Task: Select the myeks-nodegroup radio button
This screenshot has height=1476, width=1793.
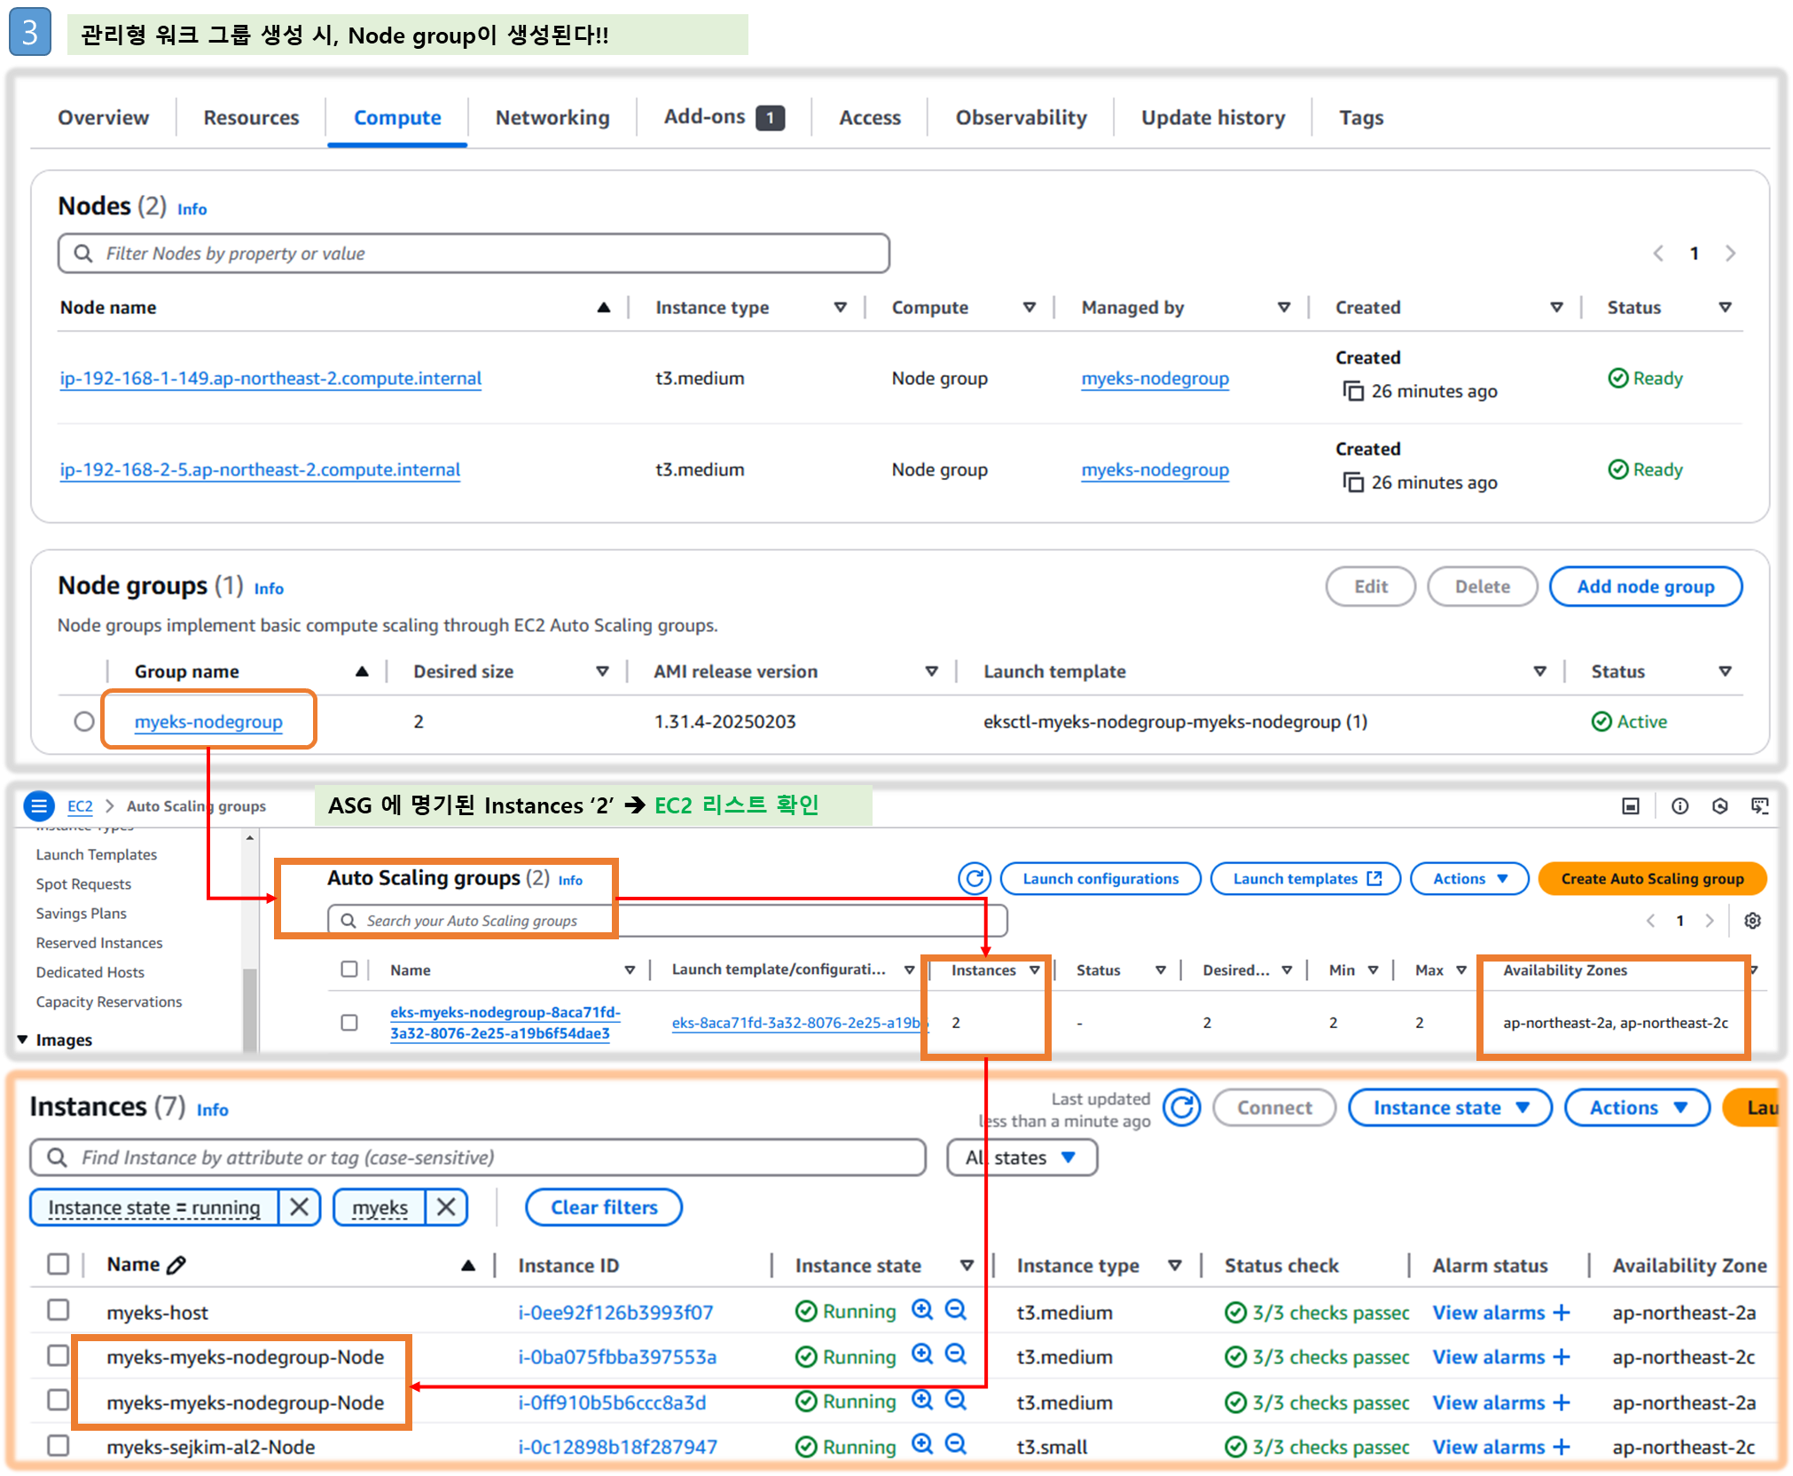Action: (84, 721)
